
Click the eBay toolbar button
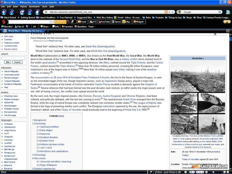(x=127, y=22)
